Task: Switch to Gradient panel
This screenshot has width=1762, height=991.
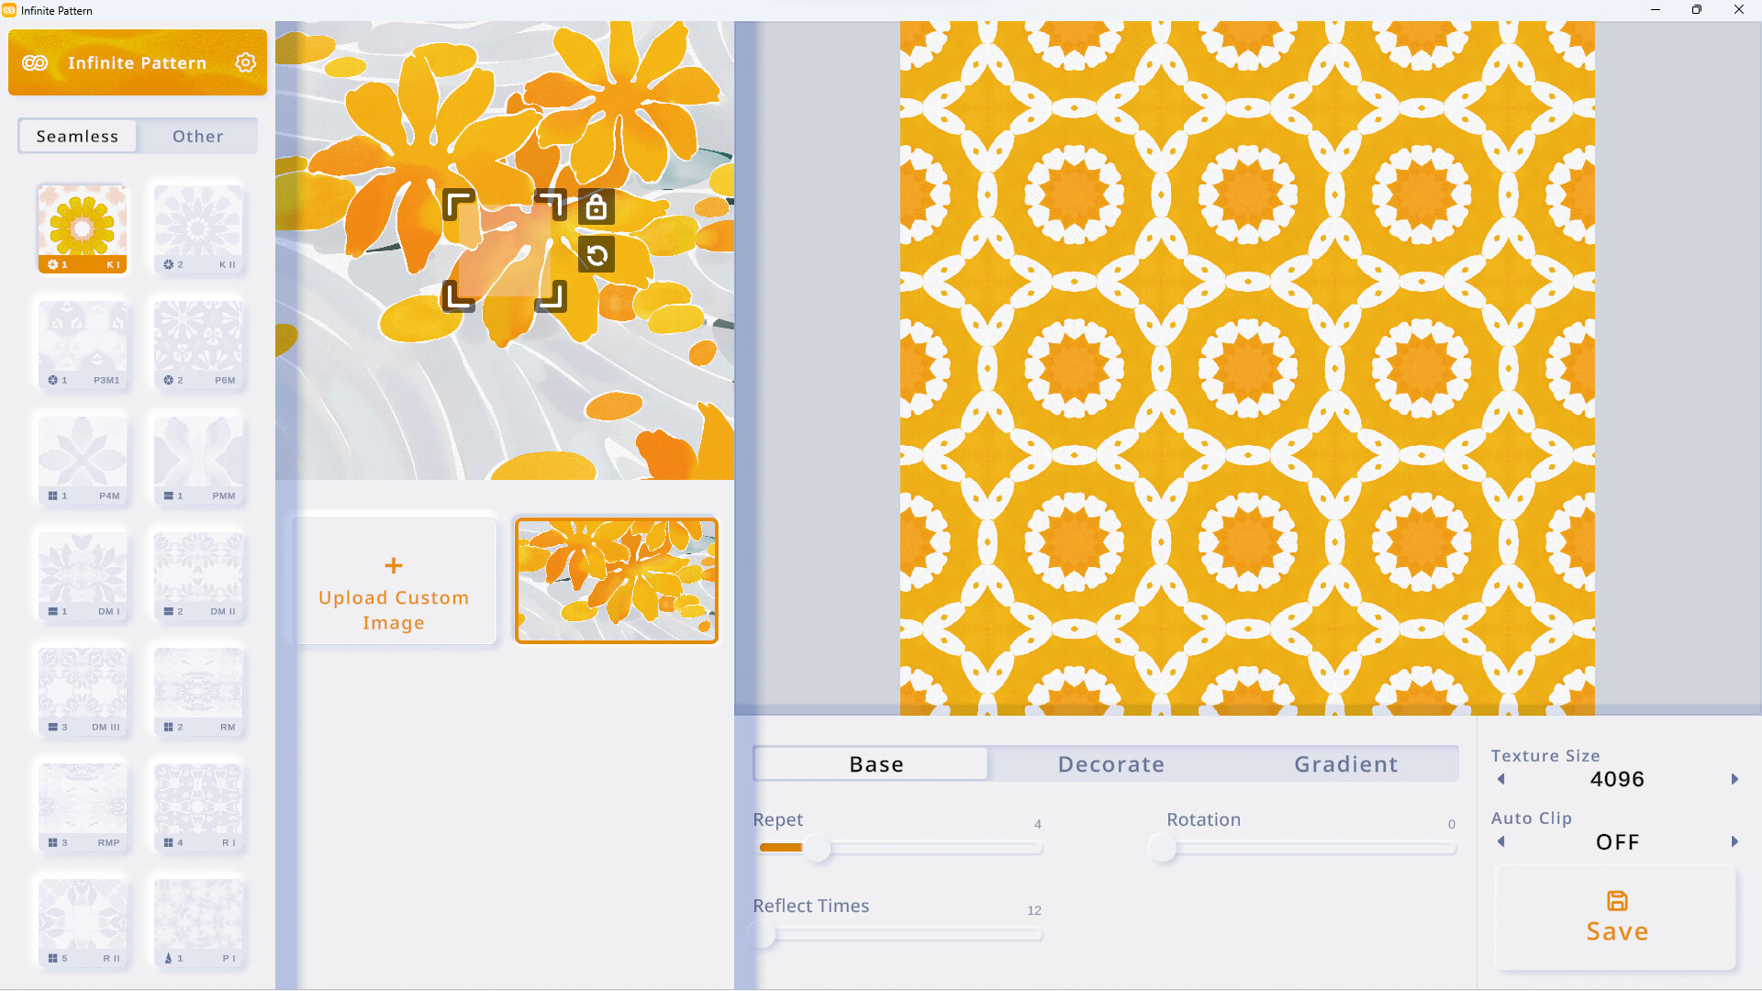Action: click(x=1345, y=763)
